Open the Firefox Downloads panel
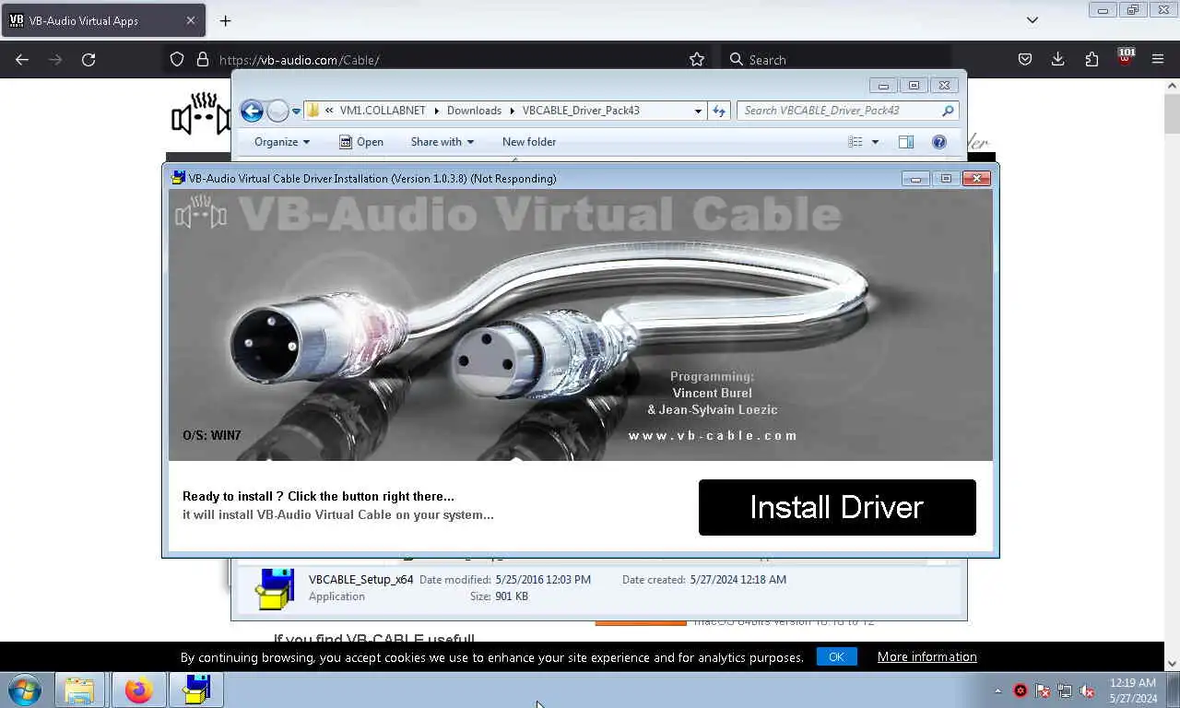The width and height of the screenshot is (1180, 708). point(1058,59)
